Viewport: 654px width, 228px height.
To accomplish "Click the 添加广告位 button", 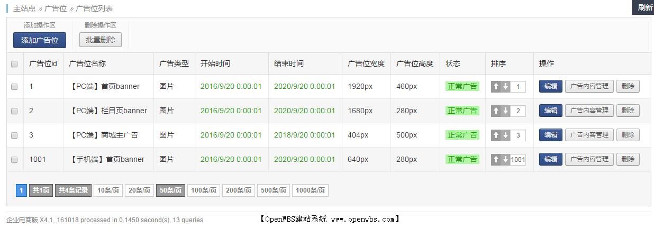I will (40, 40).
